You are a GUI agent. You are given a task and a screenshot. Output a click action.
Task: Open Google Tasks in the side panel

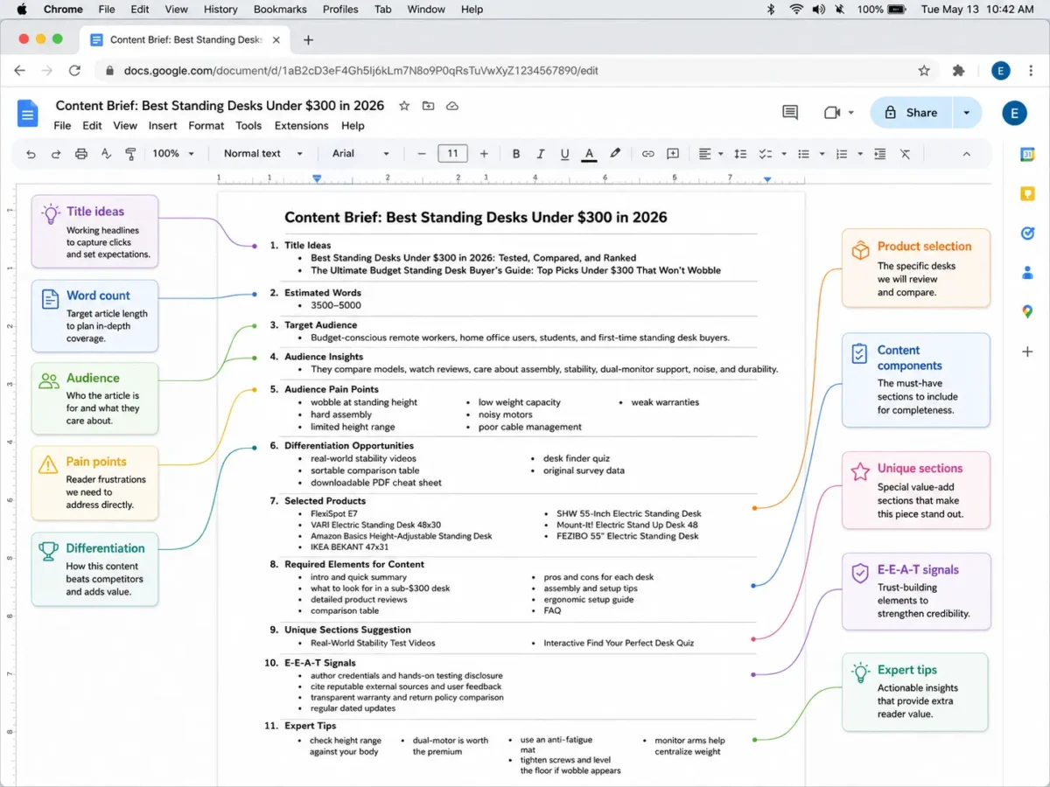[x=1027, y=233]
